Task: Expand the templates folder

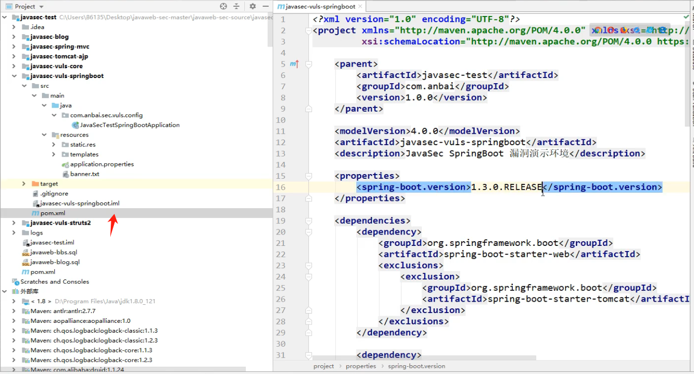Action: (54, 154)
